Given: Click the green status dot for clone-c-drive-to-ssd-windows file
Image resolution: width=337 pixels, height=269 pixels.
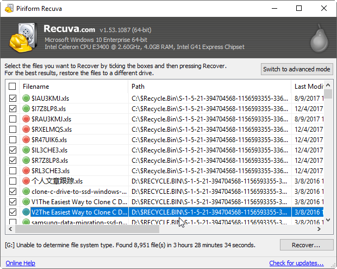Looking at the screenshot, I should click(x=26, y=191).
